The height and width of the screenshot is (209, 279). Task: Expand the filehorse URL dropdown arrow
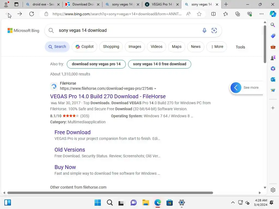[155, 89]
